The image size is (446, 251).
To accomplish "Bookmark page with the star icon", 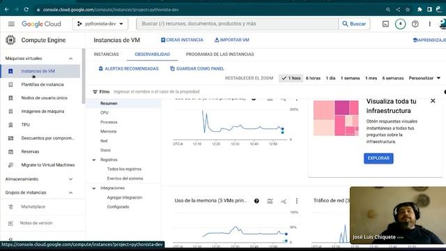I will [x=408, y=9].
